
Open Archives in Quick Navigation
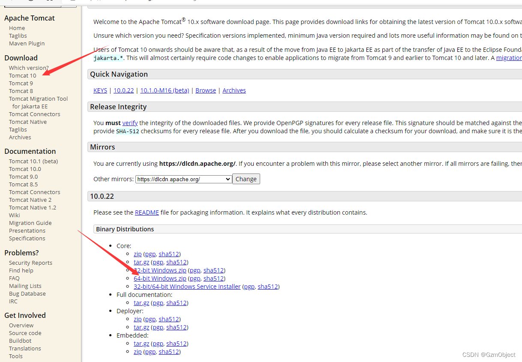234,90
